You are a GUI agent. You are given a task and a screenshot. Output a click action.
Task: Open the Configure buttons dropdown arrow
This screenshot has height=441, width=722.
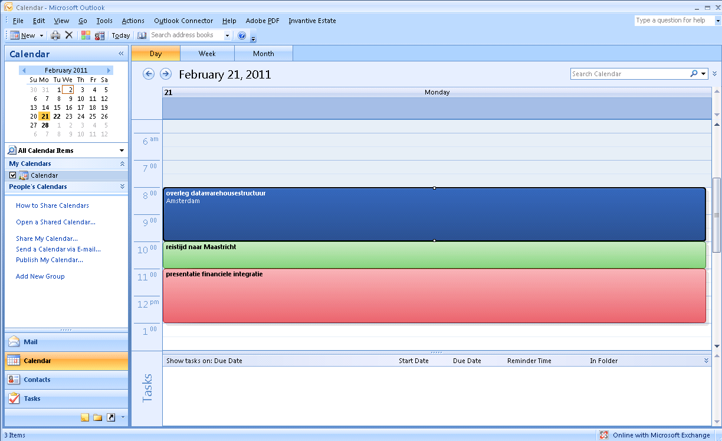pyautogui.click(x=123, y=417)
